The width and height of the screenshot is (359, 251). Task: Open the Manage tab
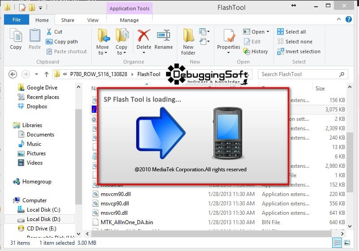[x=129, y=20]
